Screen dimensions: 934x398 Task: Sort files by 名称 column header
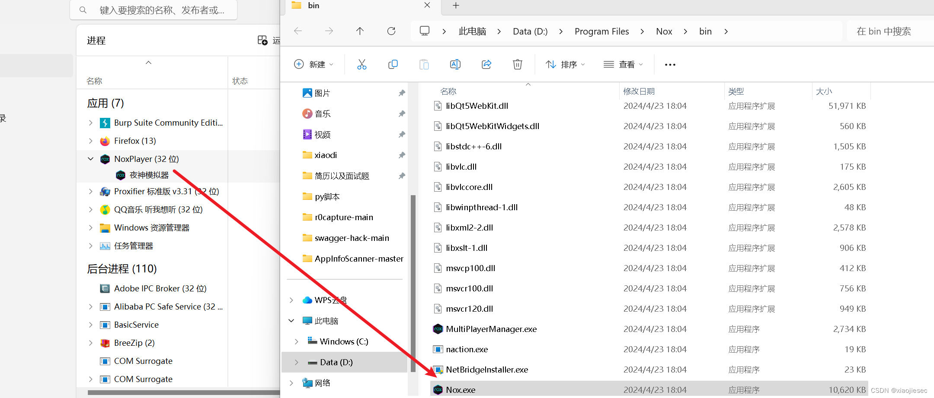[x=448, y=91]
